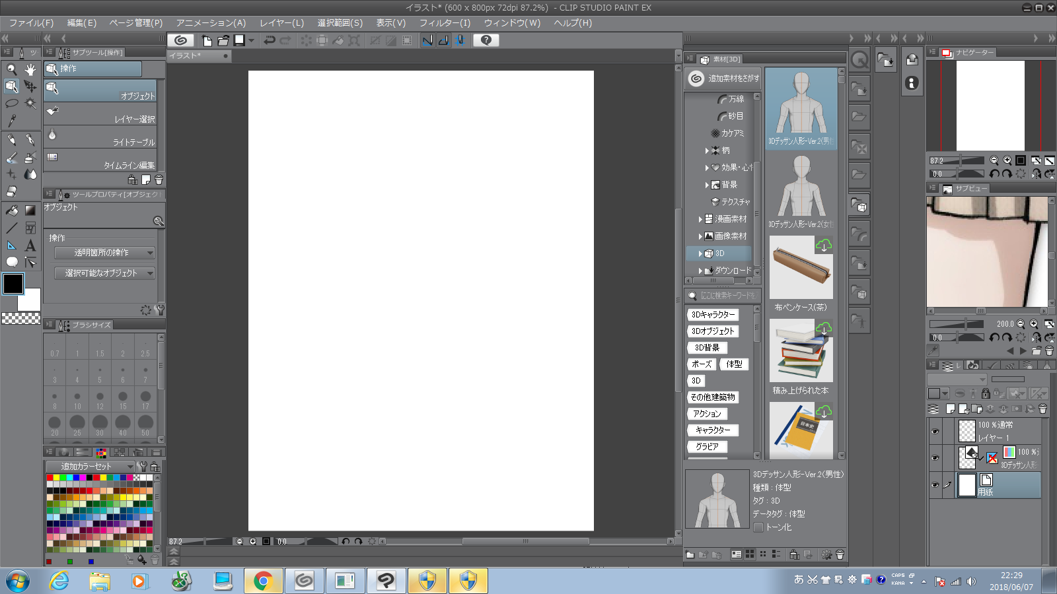
Task: Enable the トーン化 checkbox
Action: 758,527
